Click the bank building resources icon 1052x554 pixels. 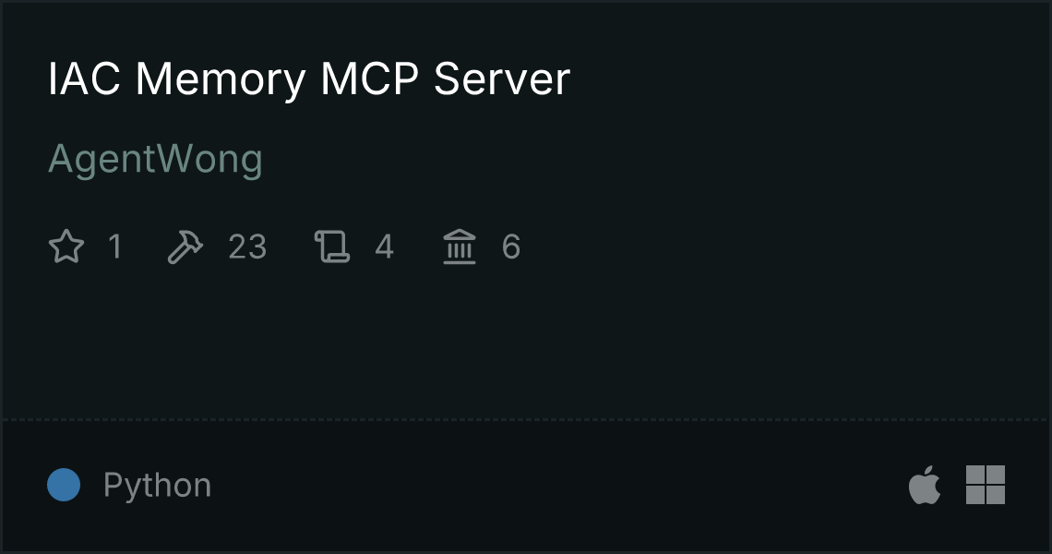pyautogui.click(x=460, y=247)
